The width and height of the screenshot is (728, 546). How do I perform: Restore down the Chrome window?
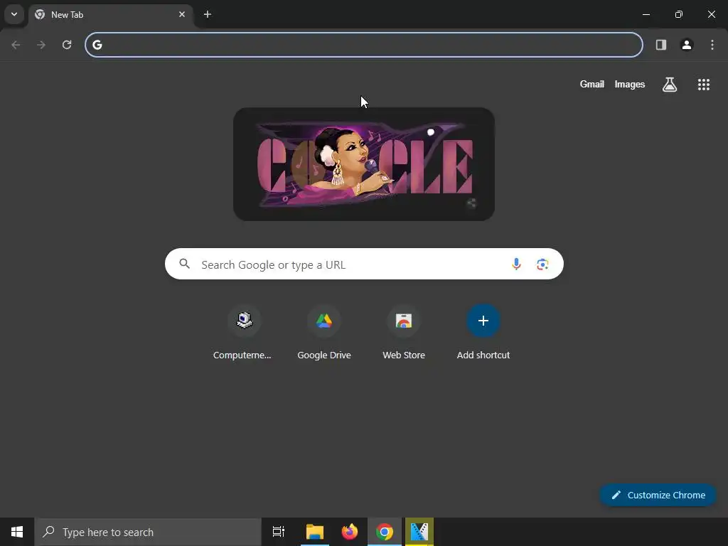679,14
